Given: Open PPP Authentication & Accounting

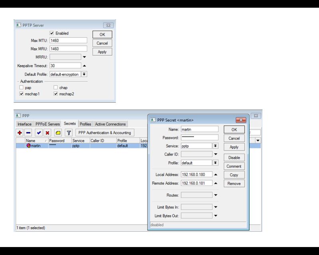Looking at the screenshot, I should pos(105,133).
